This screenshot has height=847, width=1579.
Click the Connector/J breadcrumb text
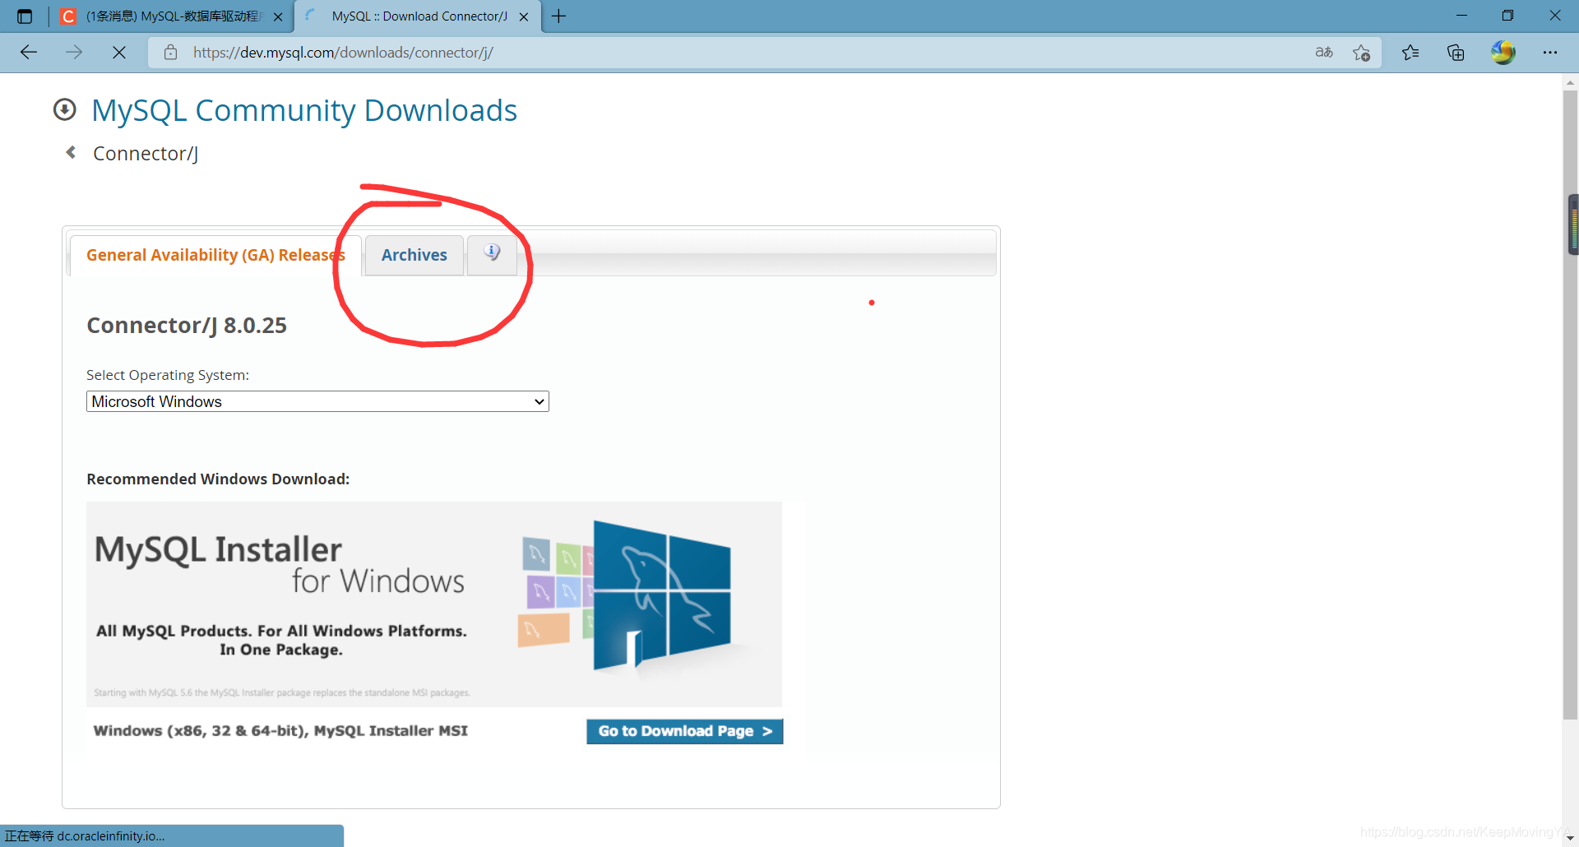146,154
